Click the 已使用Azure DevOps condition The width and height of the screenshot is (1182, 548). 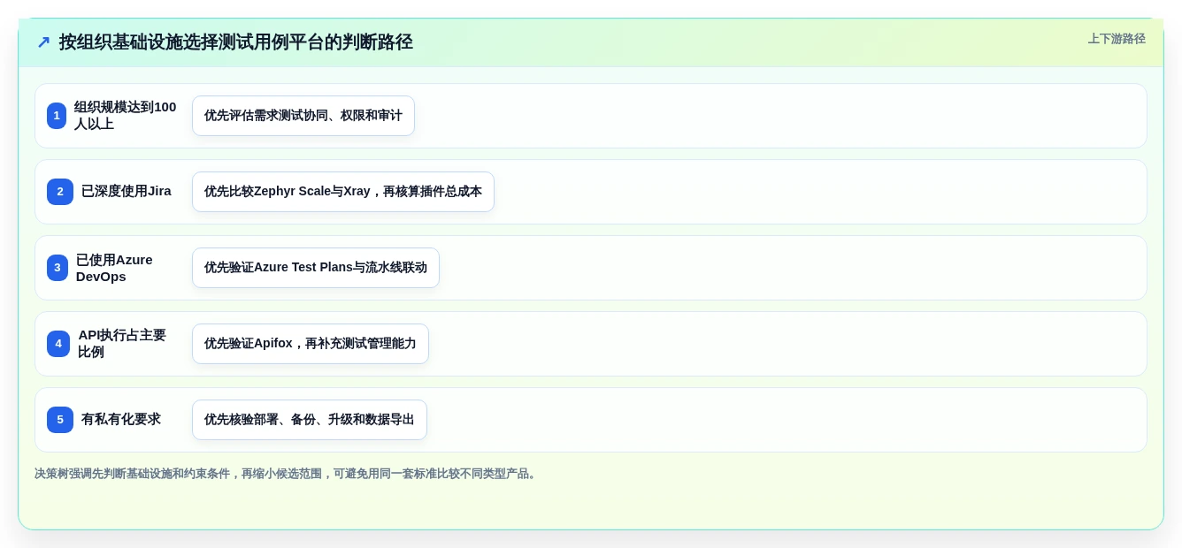pyautogui.click(x=115, y=268)
